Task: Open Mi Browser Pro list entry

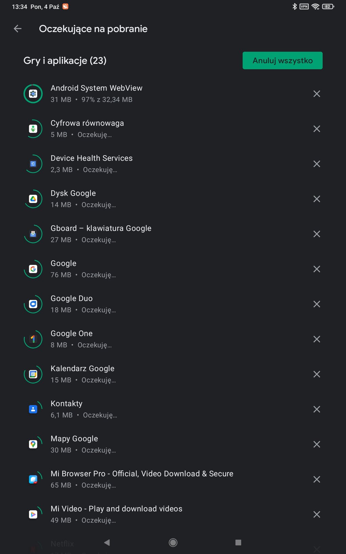Action: click(x=142, y=479)
